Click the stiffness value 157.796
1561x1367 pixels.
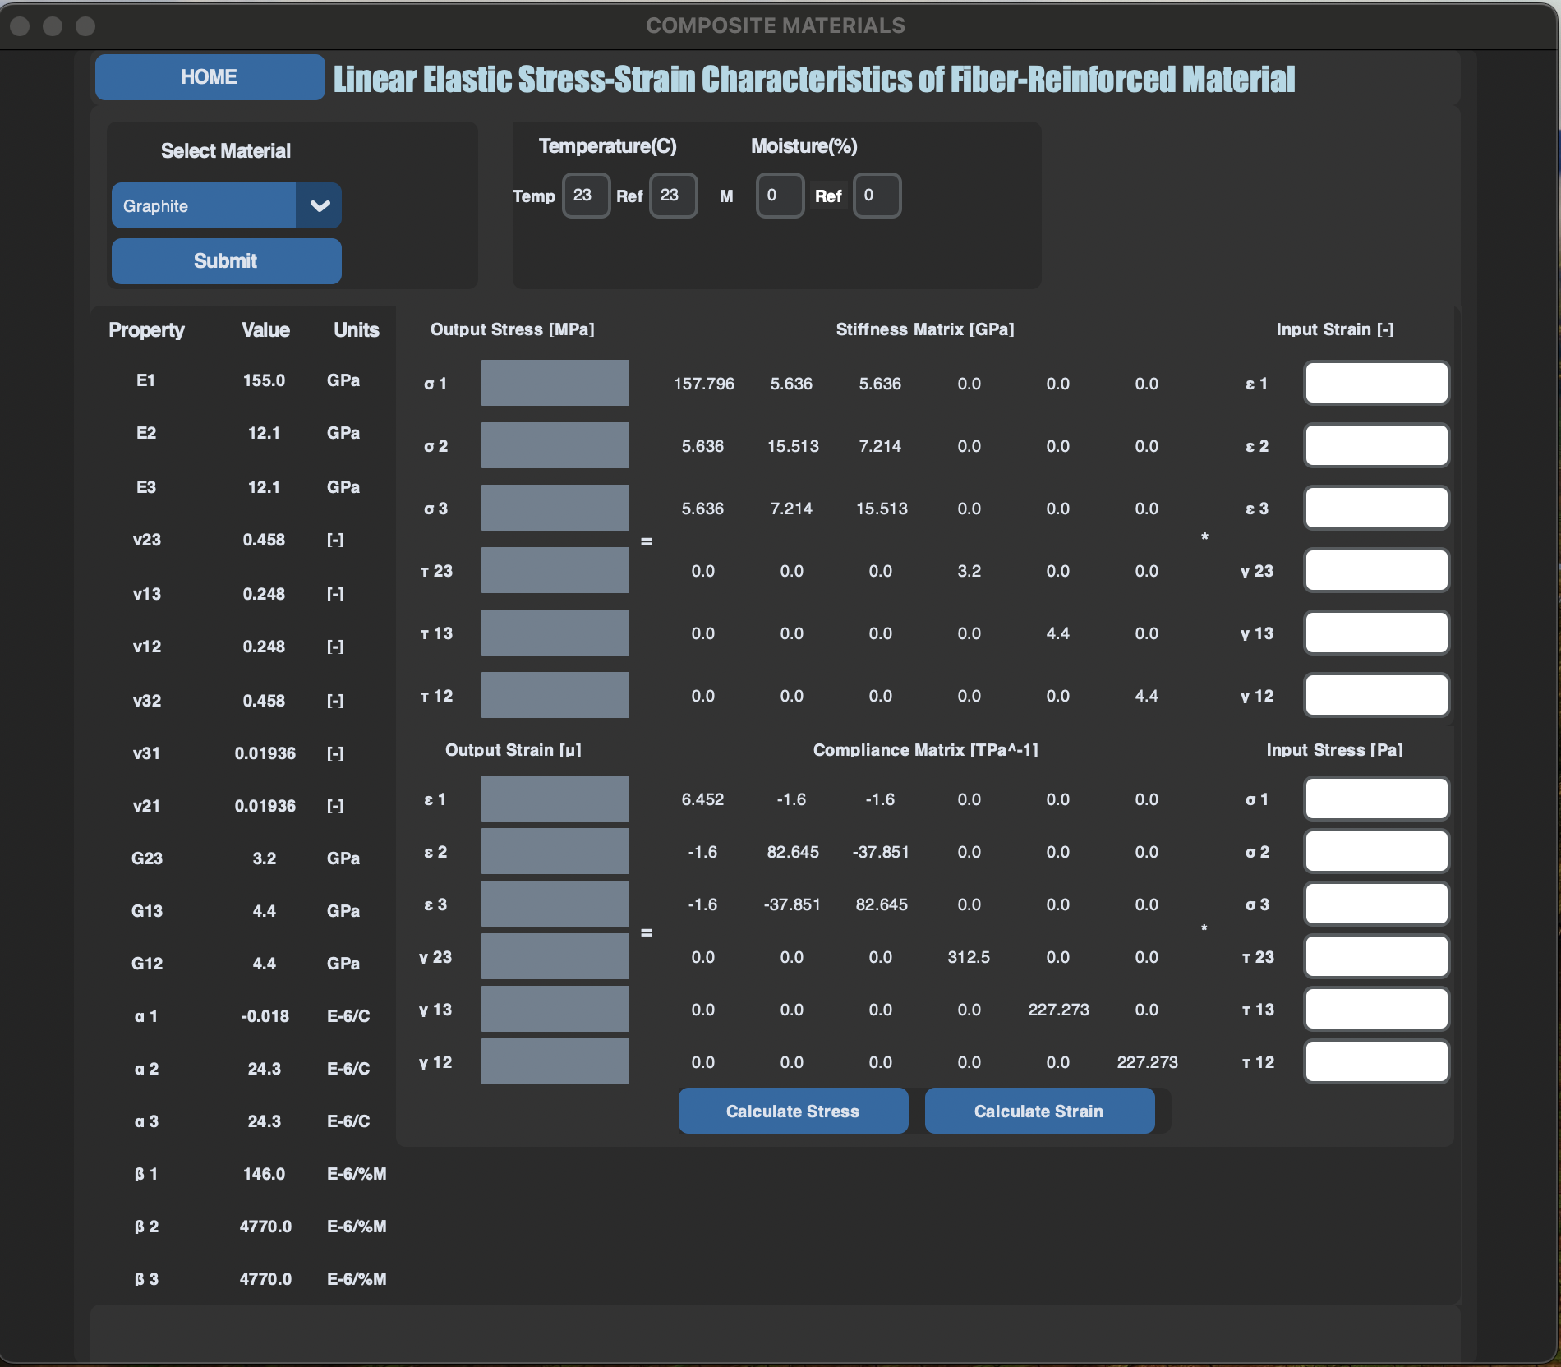(x=704, y=384)
